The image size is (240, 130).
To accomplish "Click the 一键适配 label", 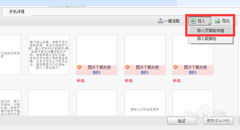I will pyautogui.click(x=172, y=21).
